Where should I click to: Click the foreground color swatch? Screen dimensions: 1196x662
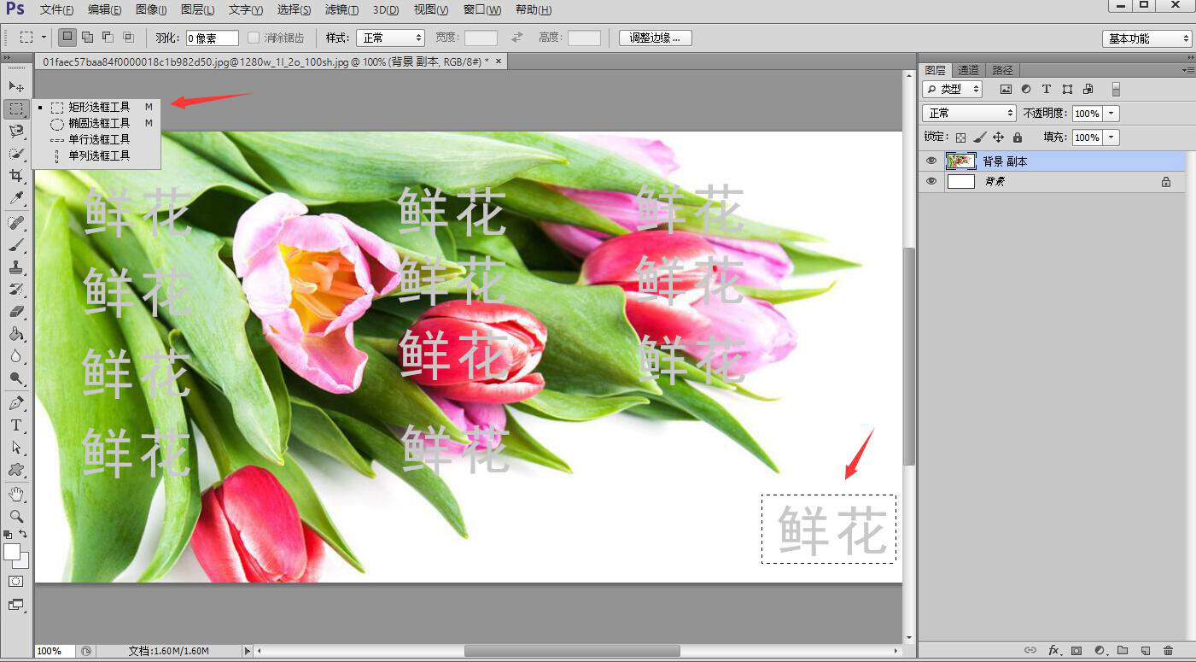click(11, 552)
